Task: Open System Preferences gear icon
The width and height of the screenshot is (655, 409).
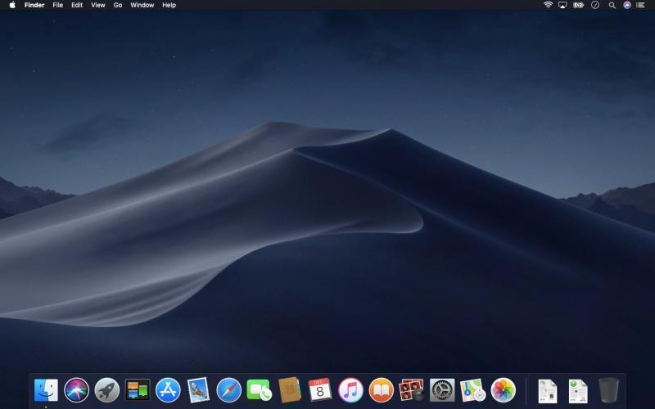Action: (442, 390)
